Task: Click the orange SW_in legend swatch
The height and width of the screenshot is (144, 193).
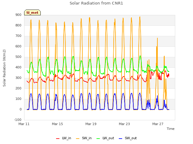Action: click(78, 139)
